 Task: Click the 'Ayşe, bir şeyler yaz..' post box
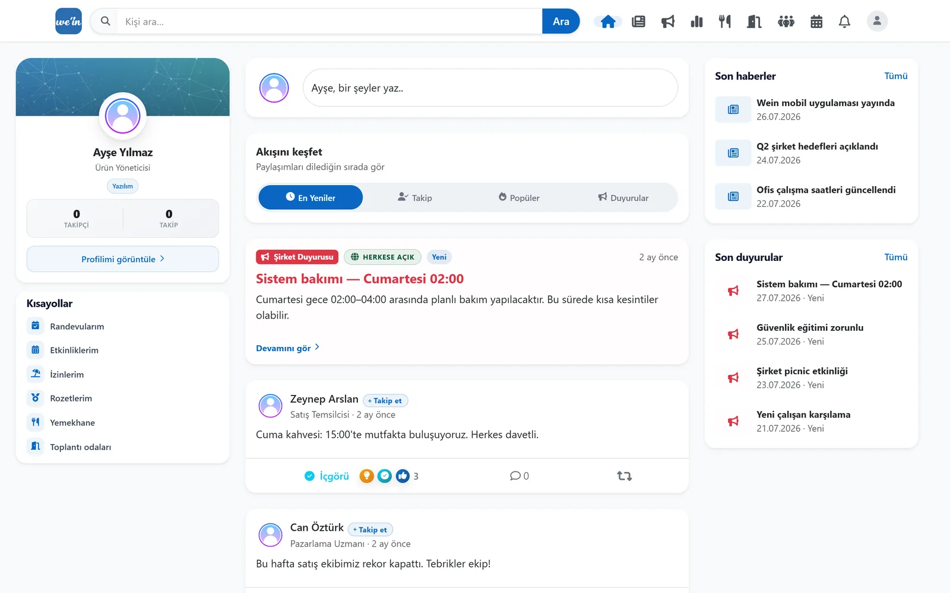[490, 88]
